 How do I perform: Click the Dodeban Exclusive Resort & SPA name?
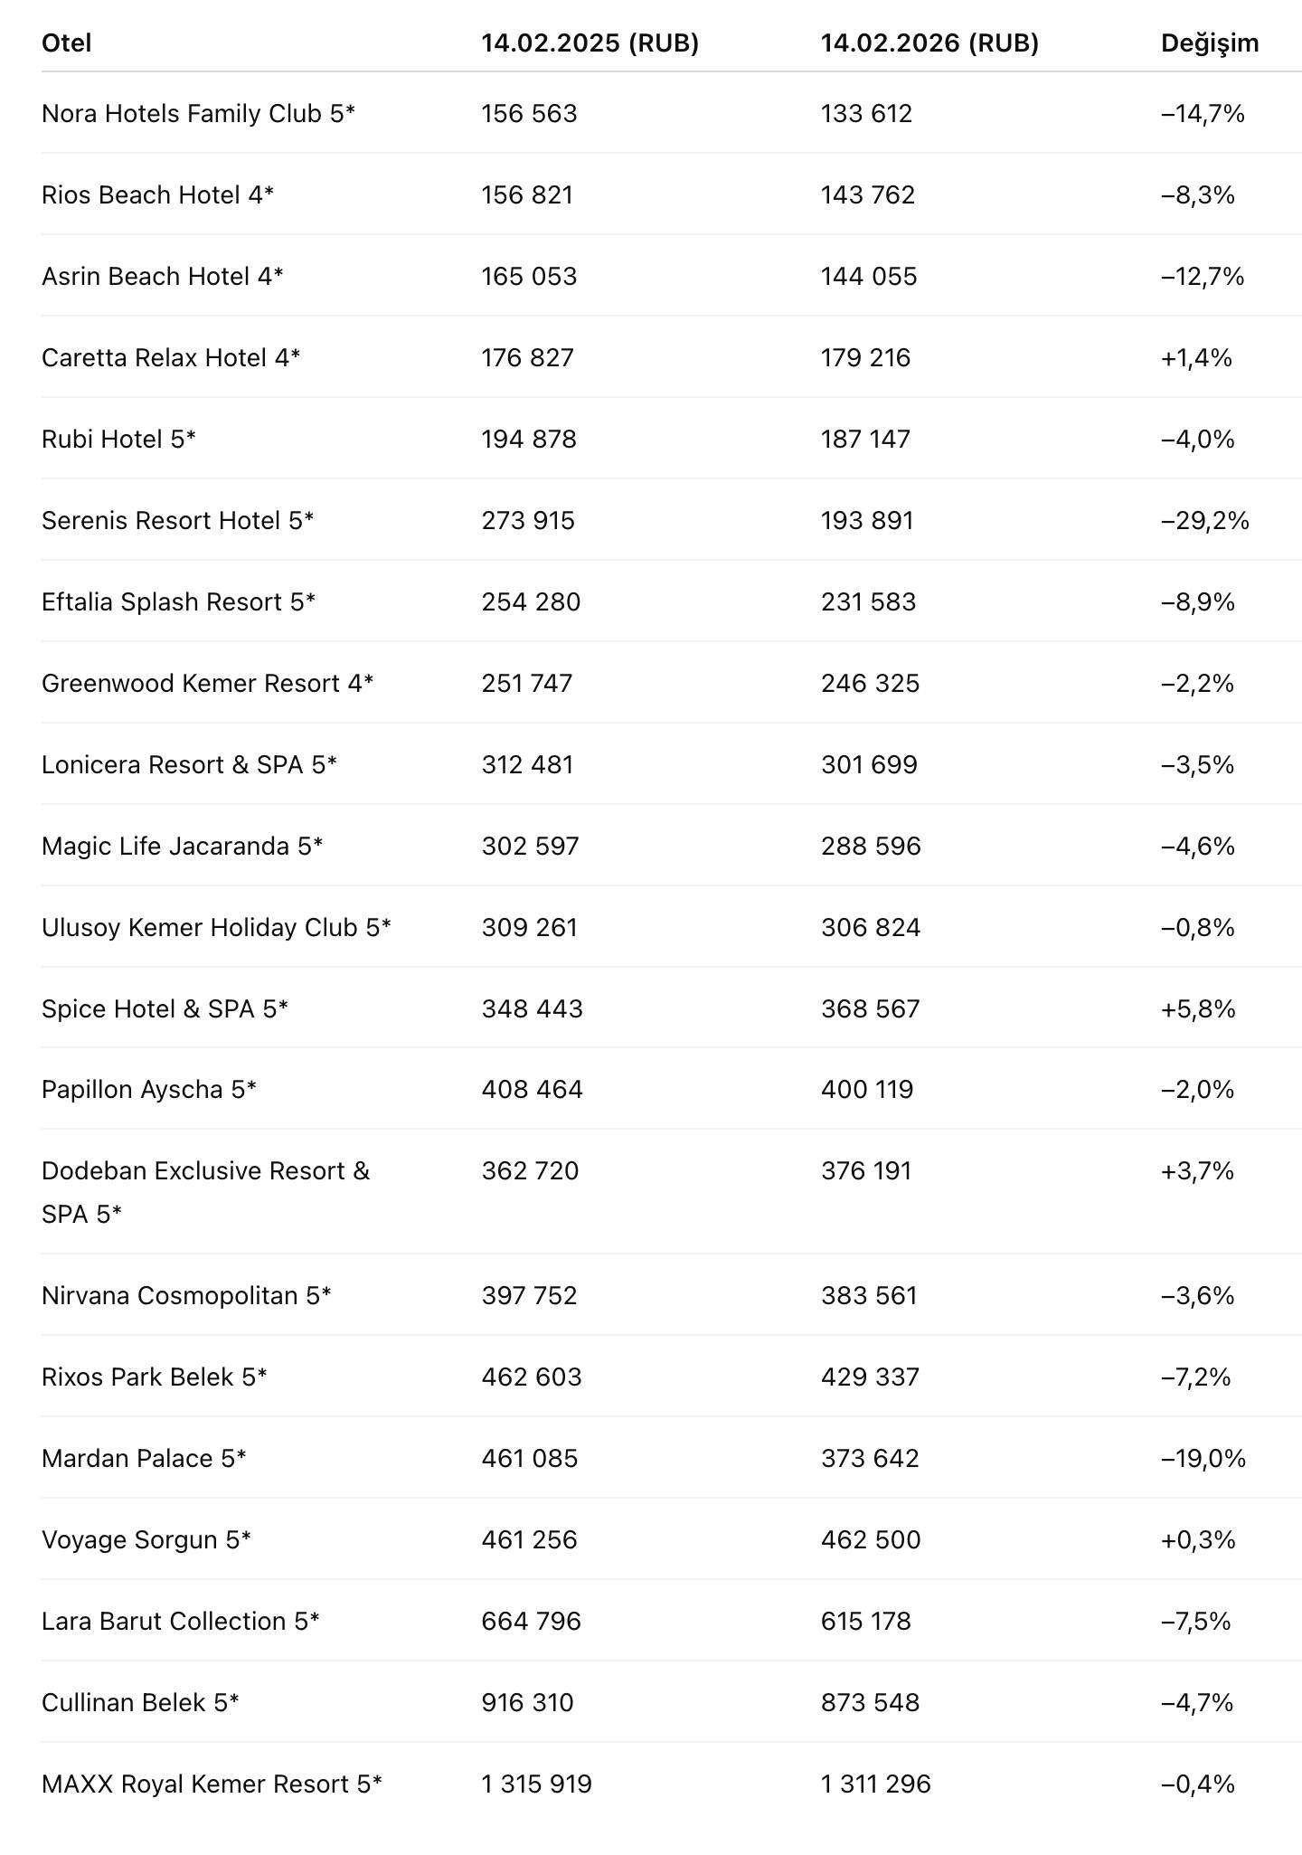pyautogui.click(x=205, y=1172)
